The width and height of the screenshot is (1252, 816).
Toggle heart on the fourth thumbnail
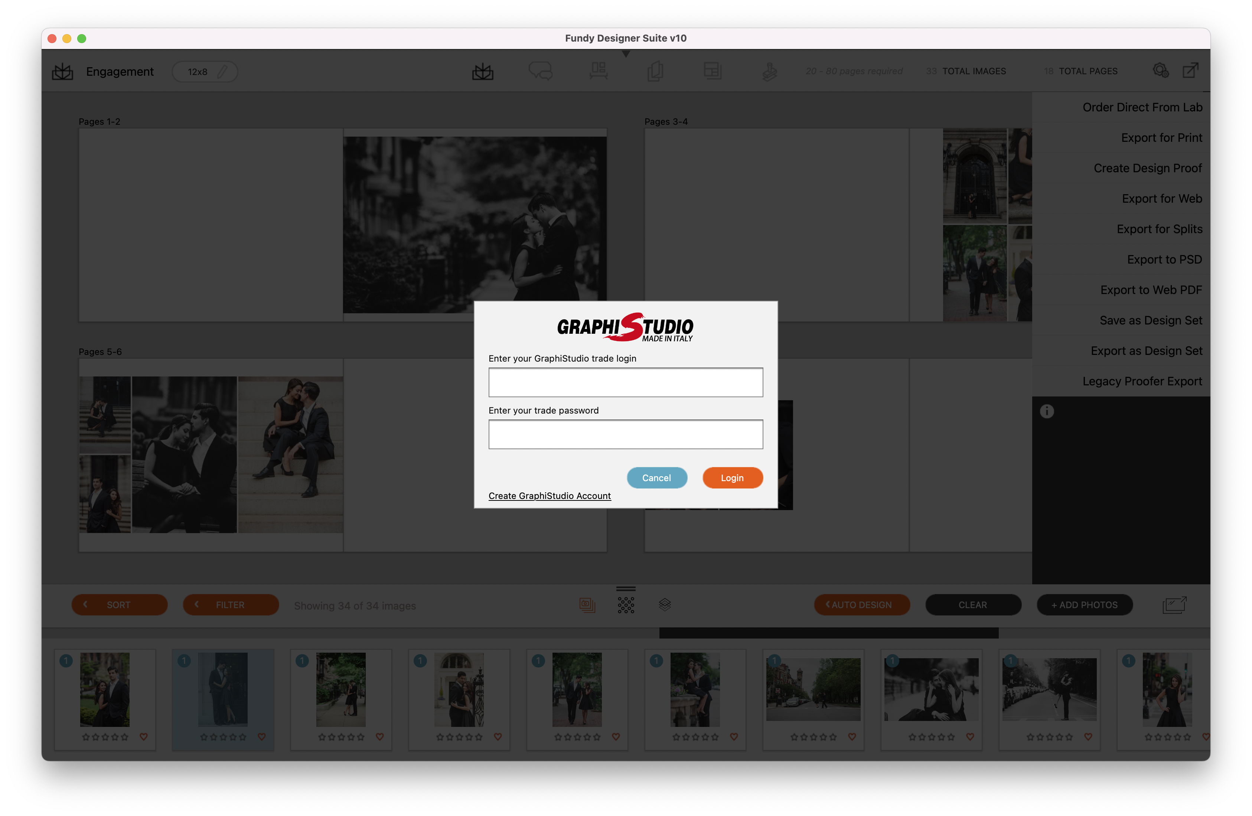[498, 737]
